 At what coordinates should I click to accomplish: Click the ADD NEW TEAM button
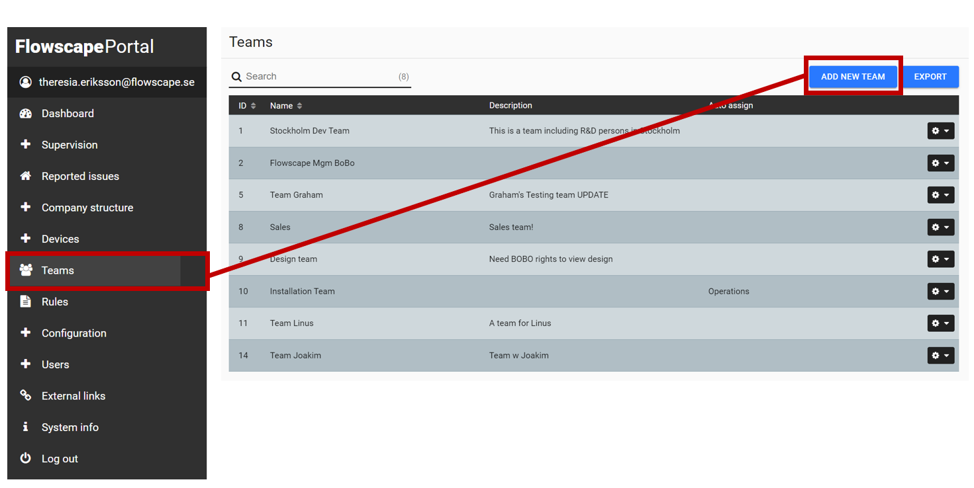point(853,77)
